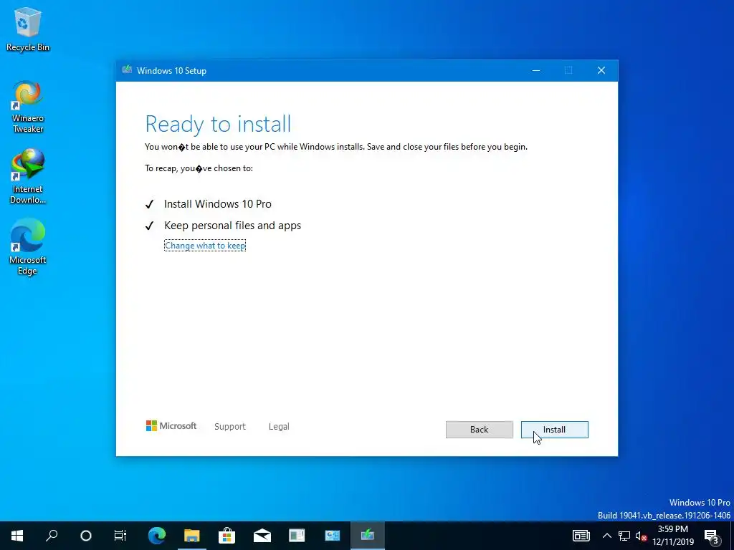Go back with the Back button
This screenshot has width=734, height=550.
(479, 430)
